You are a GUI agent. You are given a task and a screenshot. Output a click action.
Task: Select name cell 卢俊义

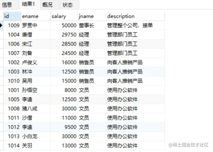[36, 62]
